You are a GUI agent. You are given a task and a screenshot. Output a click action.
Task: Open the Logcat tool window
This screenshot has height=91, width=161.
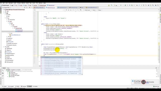11,86
